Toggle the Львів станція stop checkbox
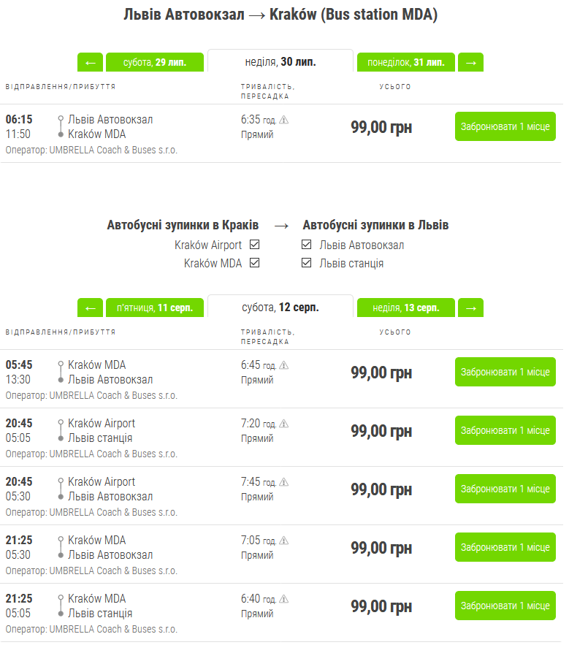 coord(307,263)
